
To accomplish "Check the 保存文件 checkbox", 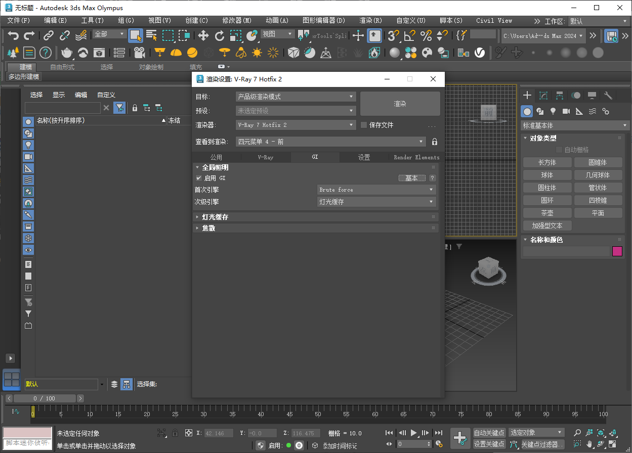I will click(x=363, y=125).
